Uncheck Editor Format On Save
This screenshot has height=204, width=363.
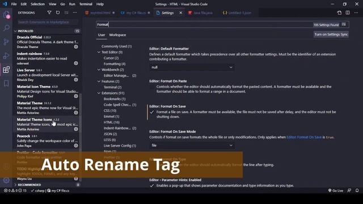[x=152, y=112]
